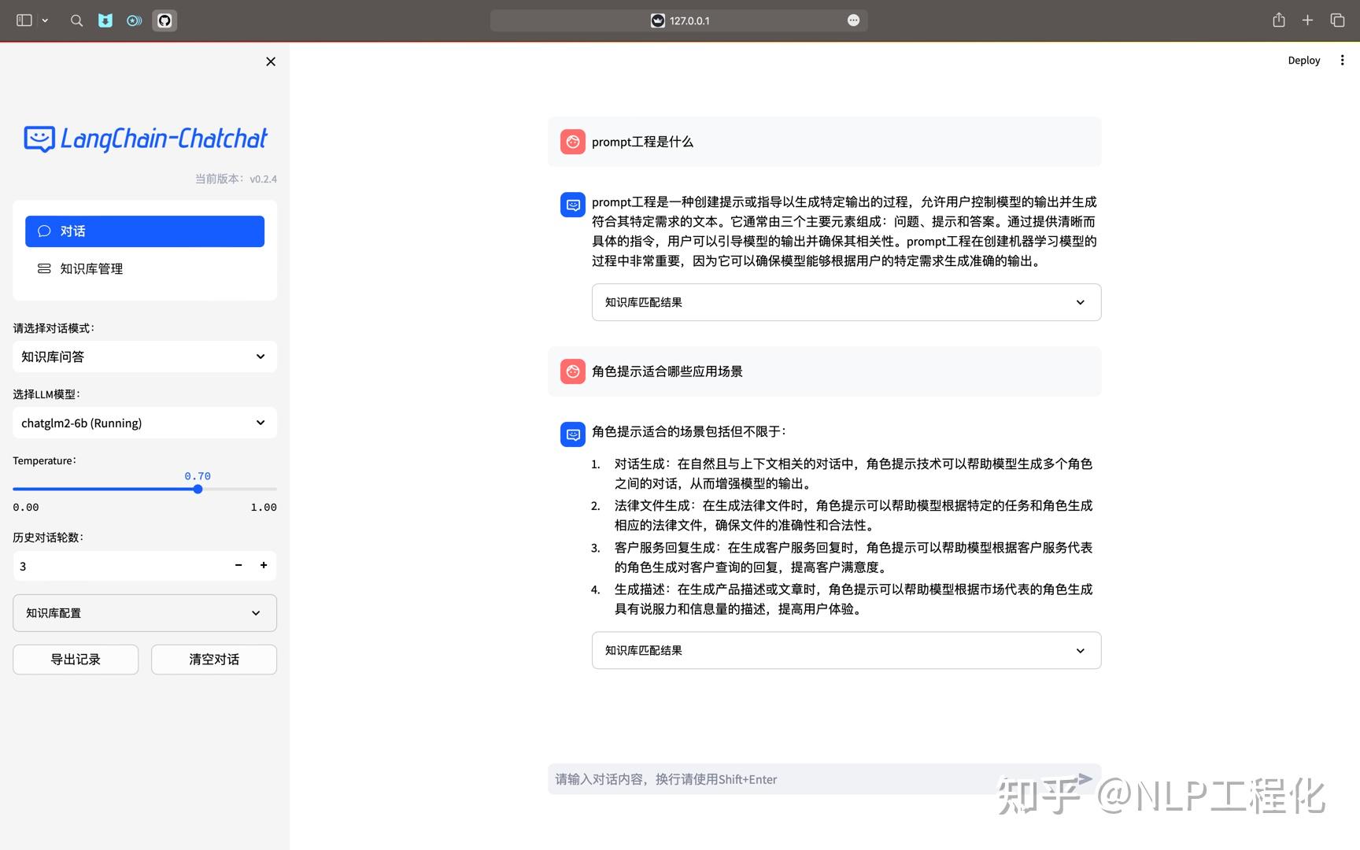Open the LLM model dropdown chatglm2-6b
The image size is (1360, 850).
(x=144, y=423)
